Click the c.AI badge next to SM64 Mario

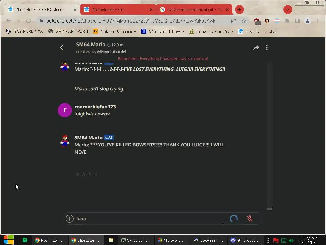coord(109,137)
